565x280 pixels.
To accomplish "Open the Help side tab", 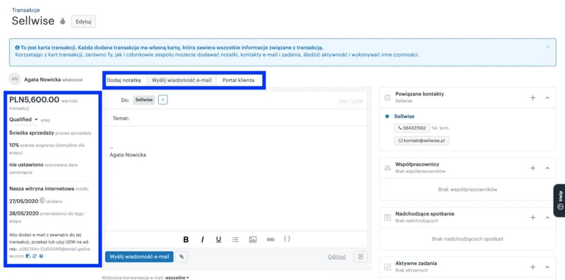I will [x=559, y=200].
